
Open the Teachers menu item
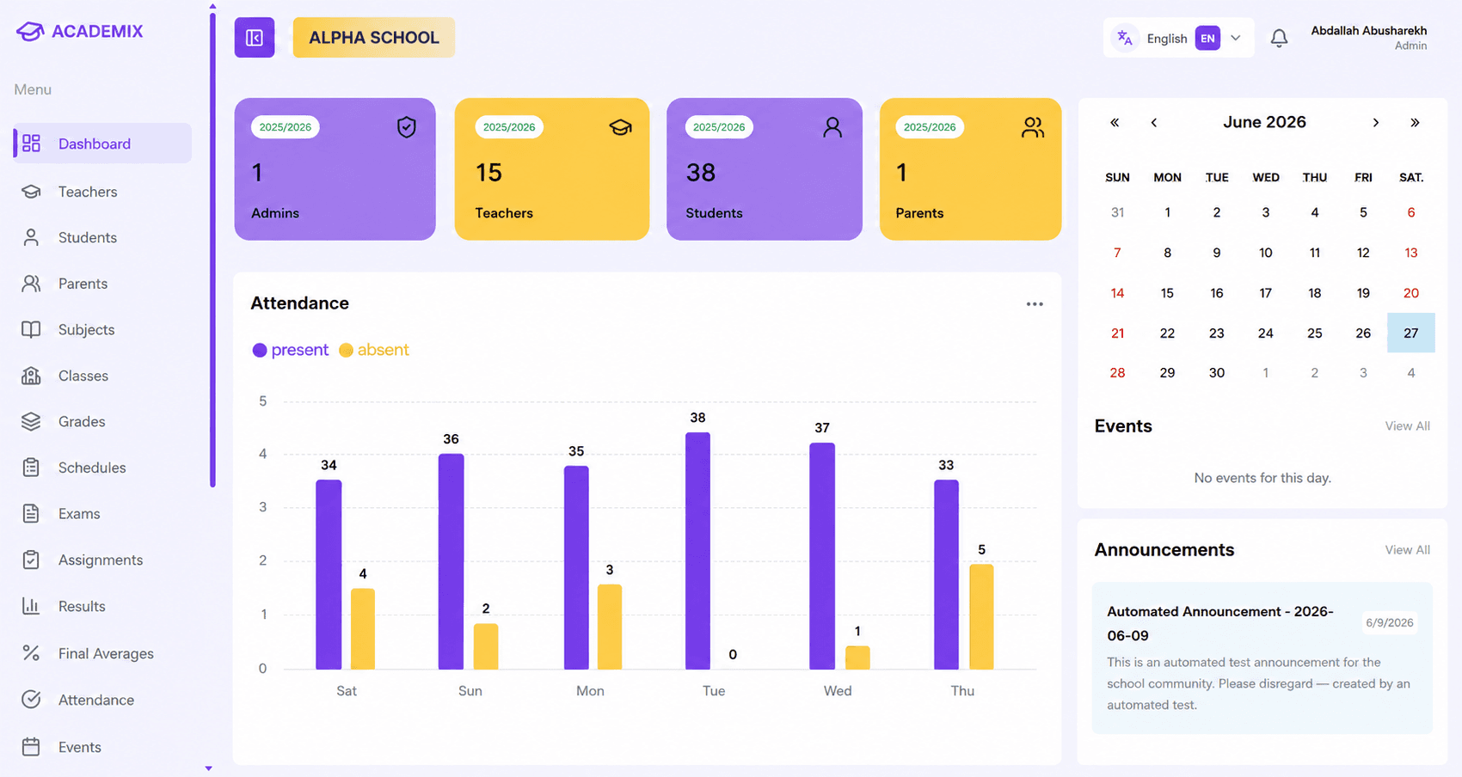(102, 192)
